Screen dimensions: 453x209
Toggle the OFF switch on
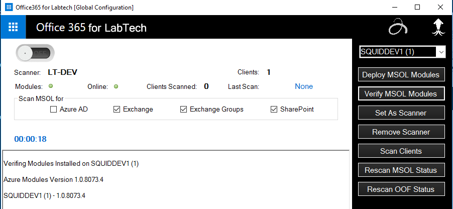click(35, 53)
